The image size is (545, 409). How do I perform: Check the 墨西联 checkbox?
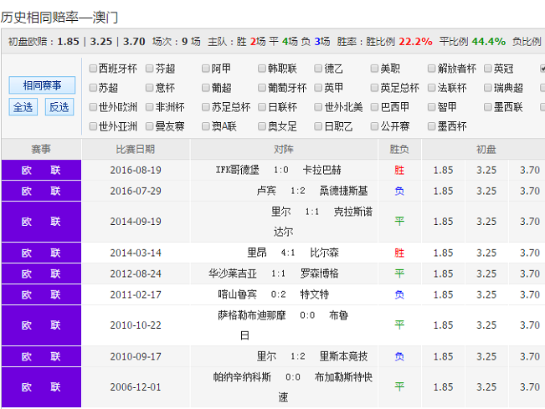click(488, 107)
